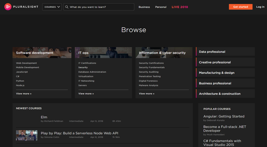Select Web Development link

point(26,63)
